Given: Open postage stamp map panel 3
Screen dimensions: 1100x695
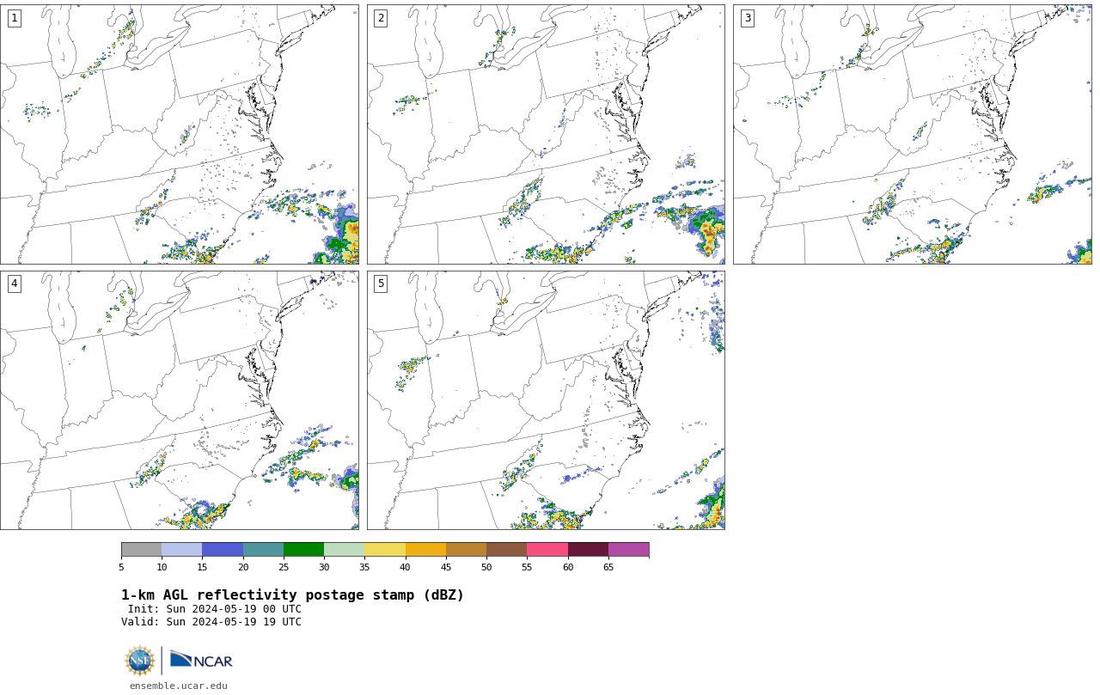Looking at the screenshot, I should click(x=913, y=134).
